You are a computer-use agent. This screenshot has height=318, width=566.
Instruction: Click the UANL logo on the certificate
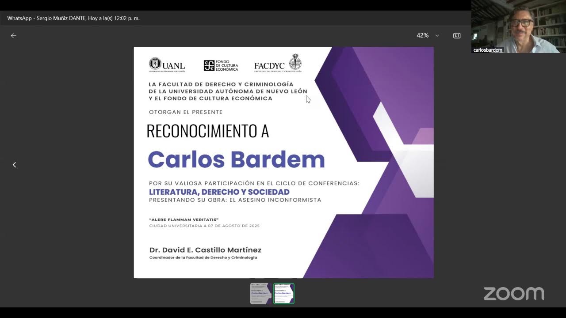click(167, 65)
